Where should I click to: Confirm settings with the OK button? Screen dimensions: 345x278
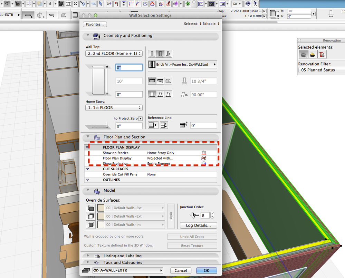coord(206,270)
